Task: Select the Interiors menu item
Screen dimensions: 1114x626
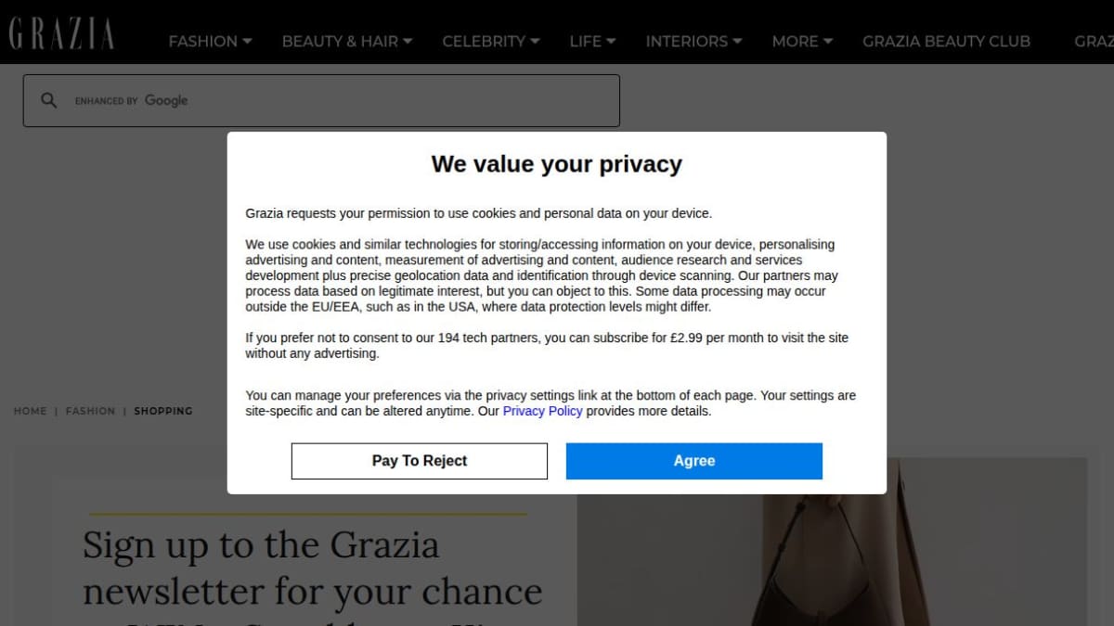Action: point(687,41)
